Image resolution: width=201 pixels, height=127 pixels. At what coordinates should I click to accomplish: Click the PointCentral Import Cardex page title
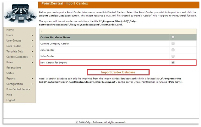pyautogui.click(x=65, y=3)
